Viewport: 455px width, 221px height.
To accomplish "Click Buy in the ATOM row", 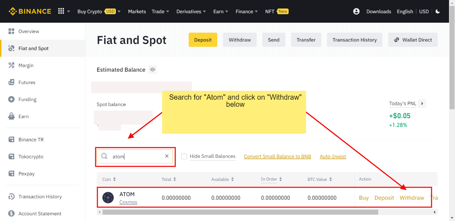I will [364, 198].
